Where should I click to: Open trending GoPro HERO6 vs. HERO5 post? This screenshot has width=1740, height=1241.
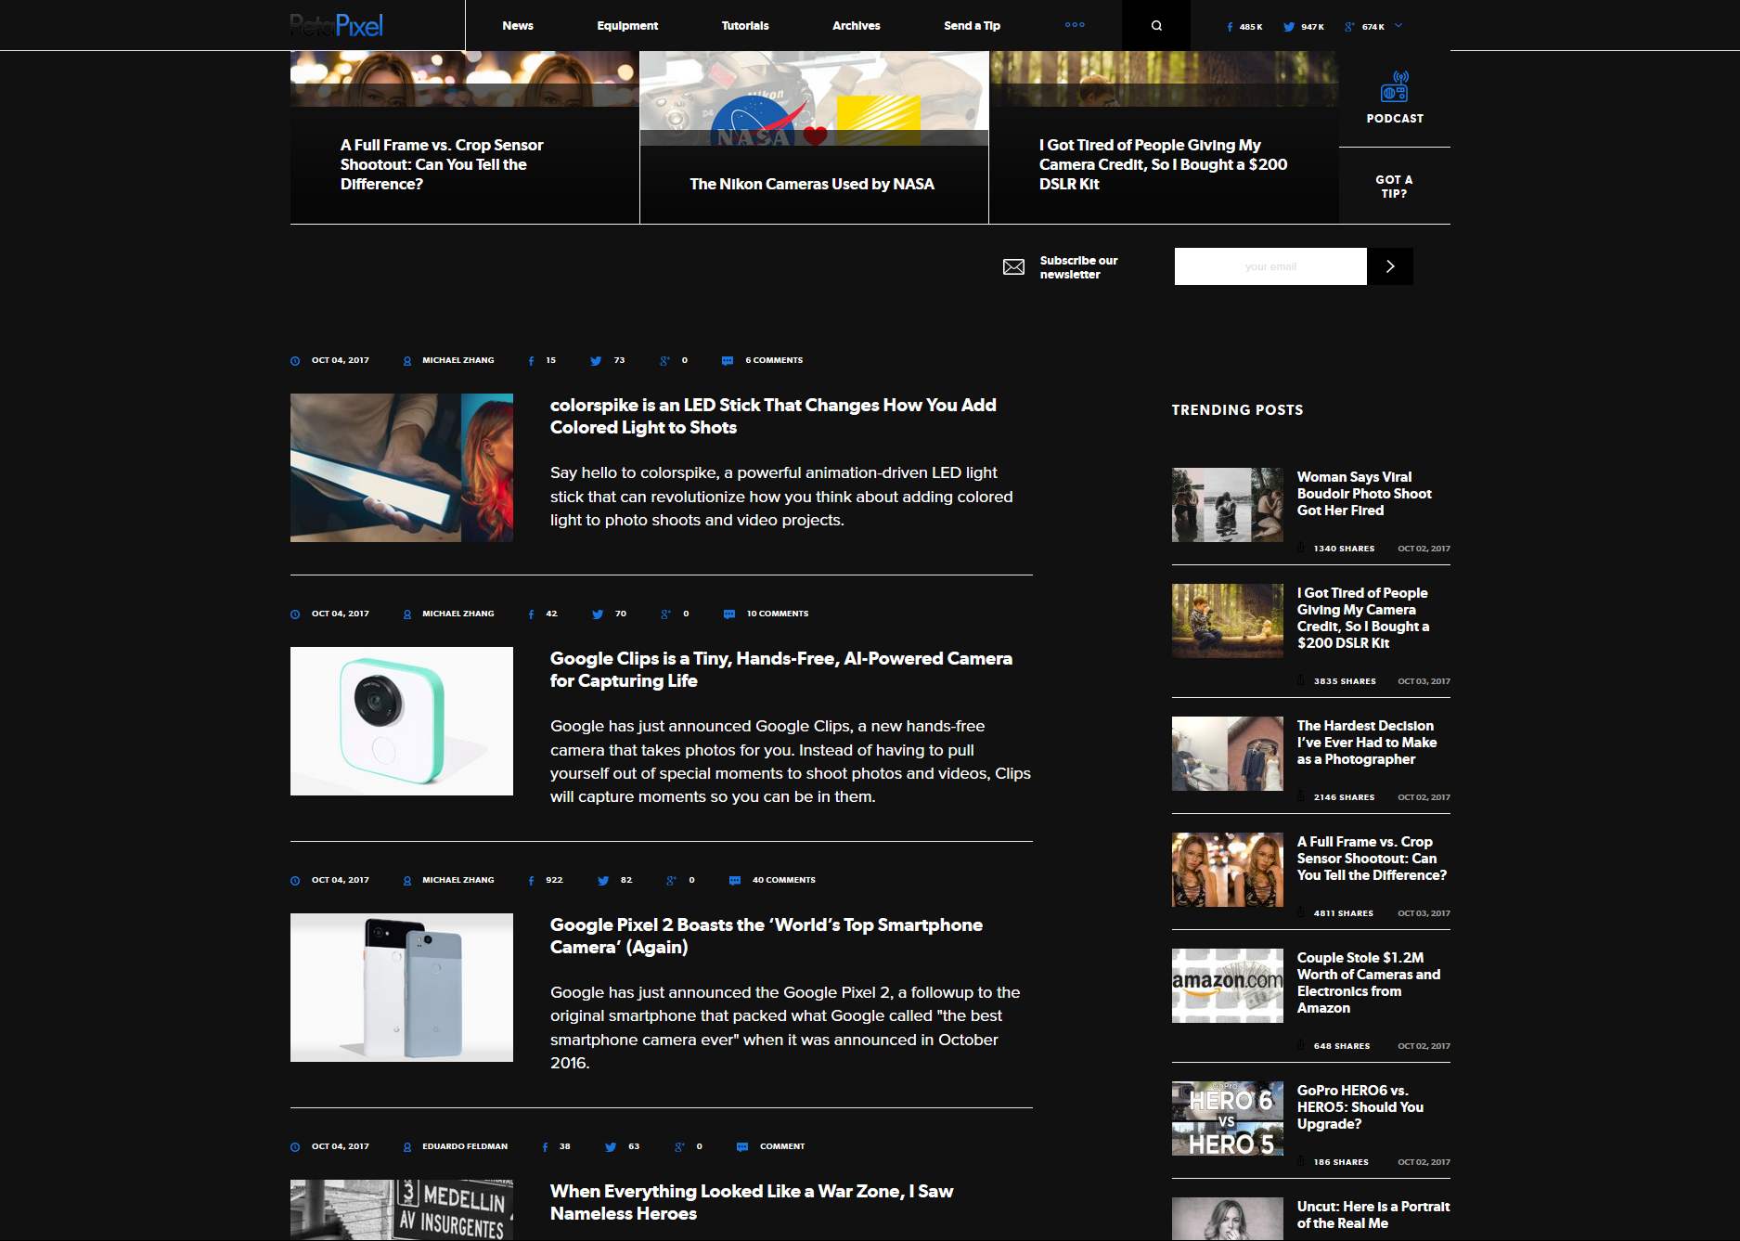click(x=1360, y=1107)
